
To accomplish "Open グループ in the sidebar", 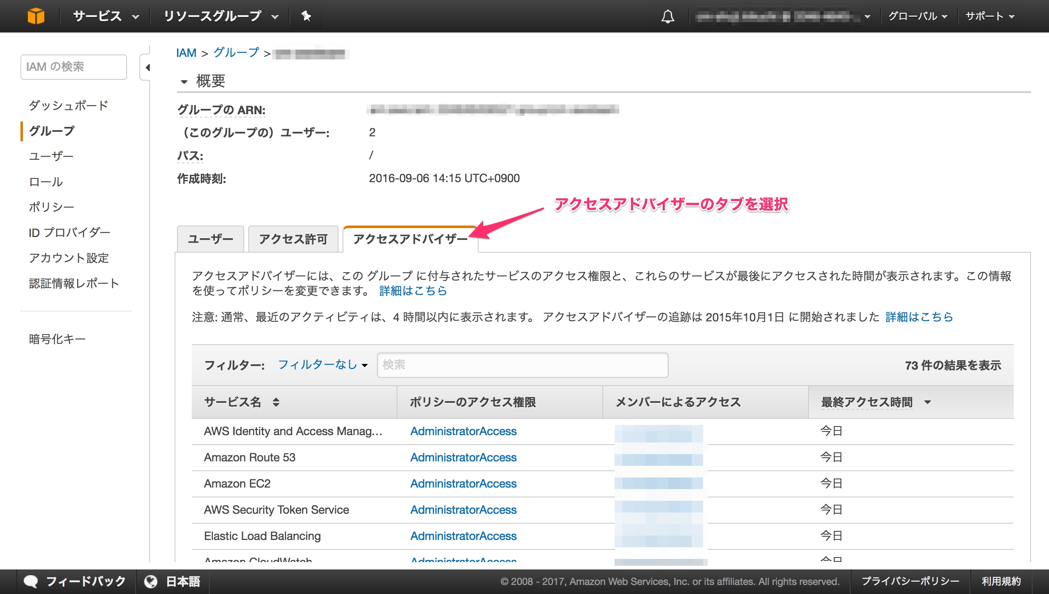I will click(52, 131).
